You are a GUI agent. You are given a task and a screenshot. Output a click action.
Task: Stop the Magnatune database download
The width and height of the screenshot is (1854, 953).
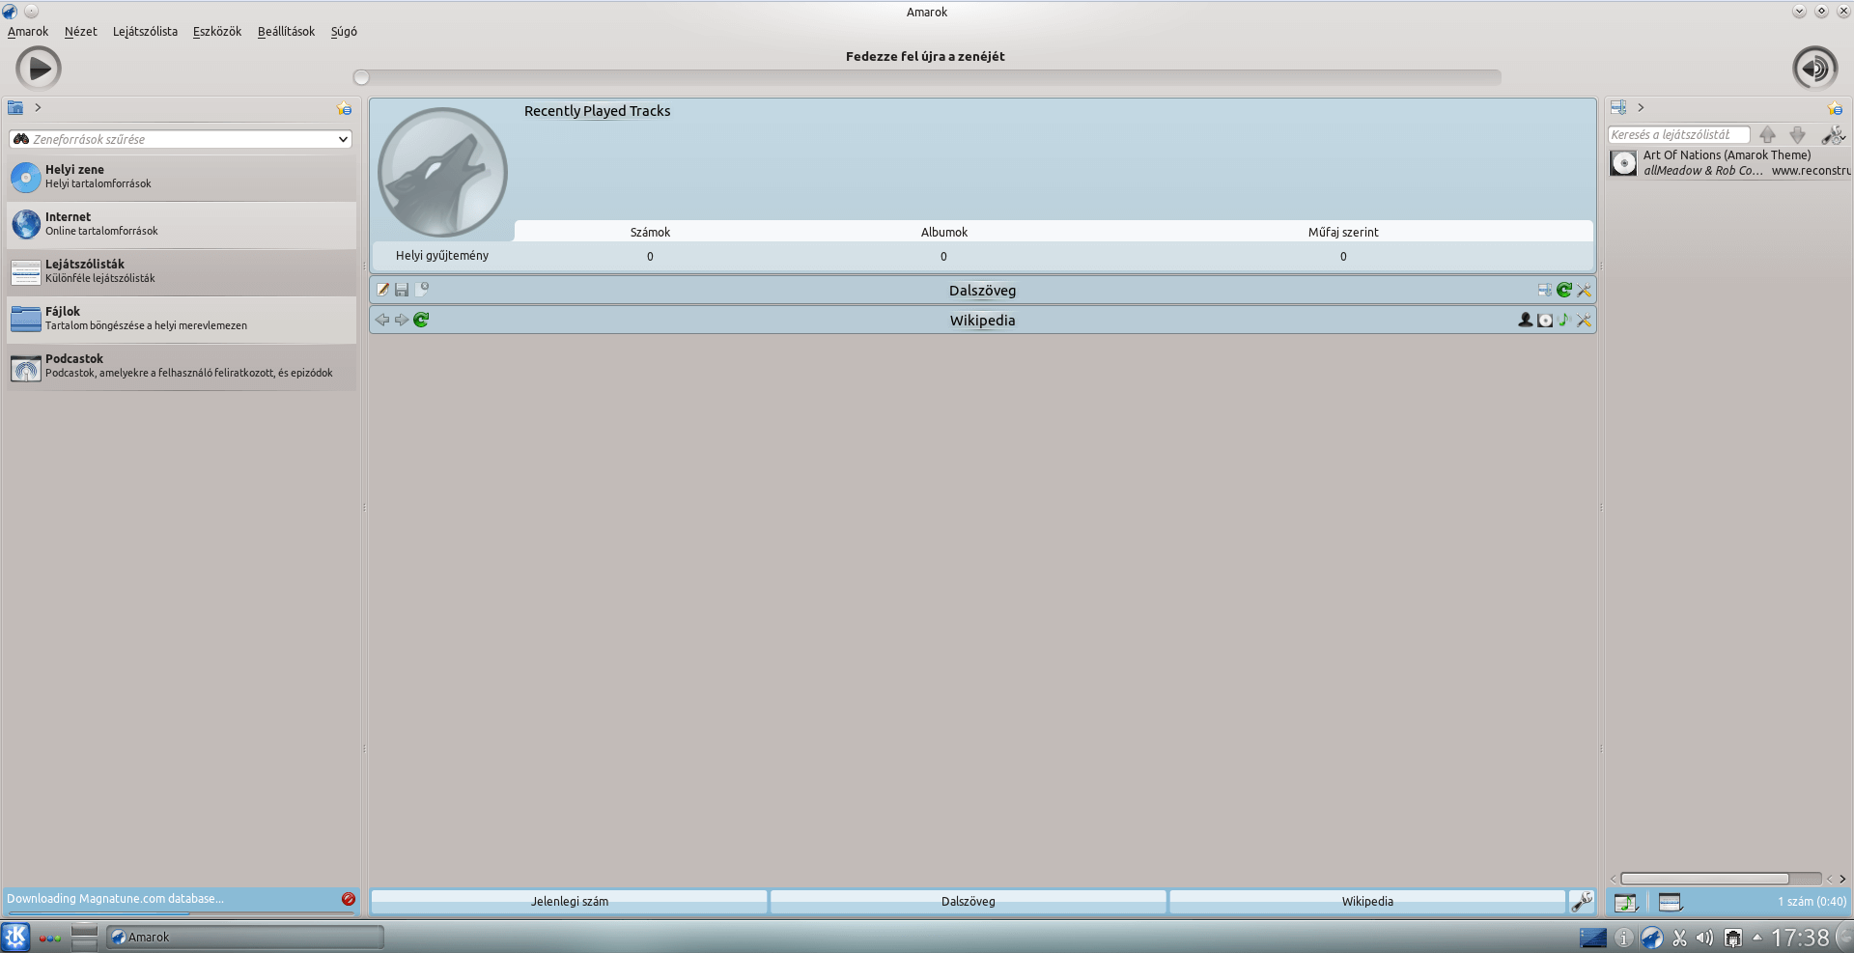[x=348, y=899]
